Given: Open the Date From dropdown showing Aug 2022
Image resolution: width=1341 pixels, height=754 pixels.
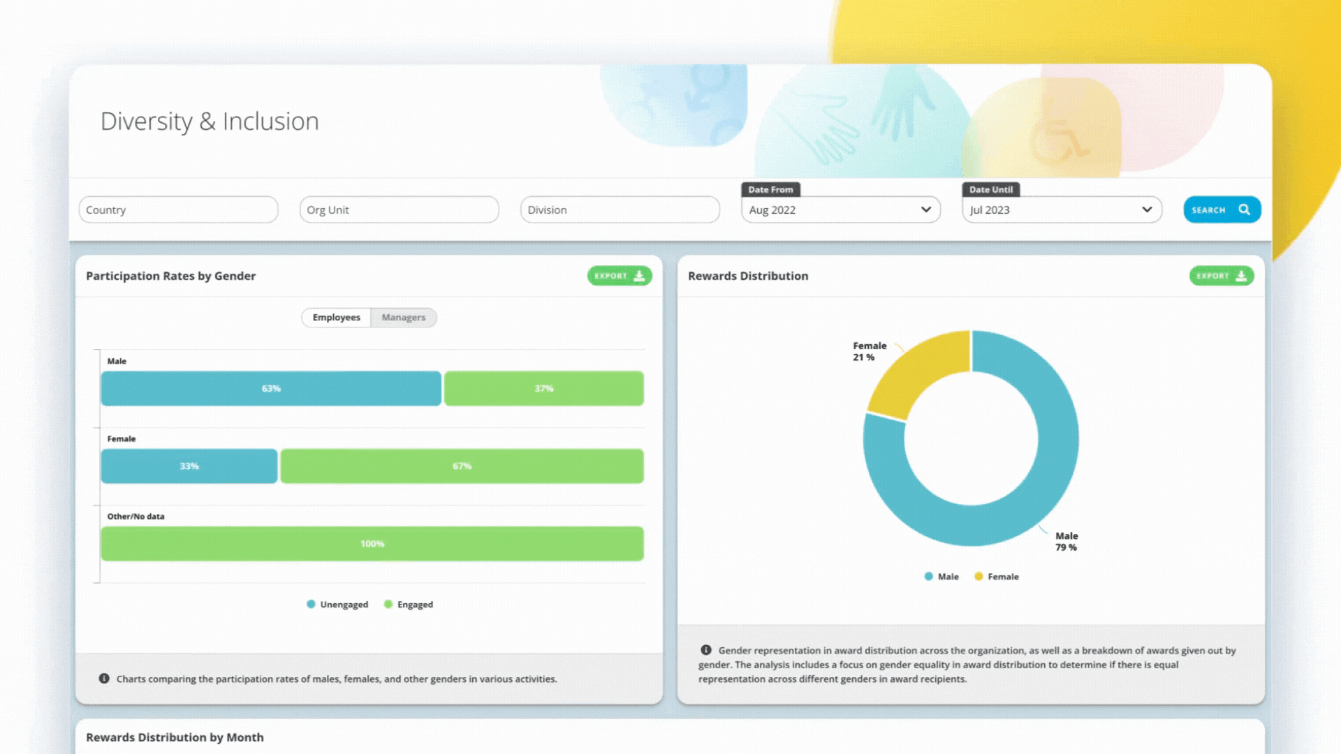Looking at the screenshot, I should point(840,209).
